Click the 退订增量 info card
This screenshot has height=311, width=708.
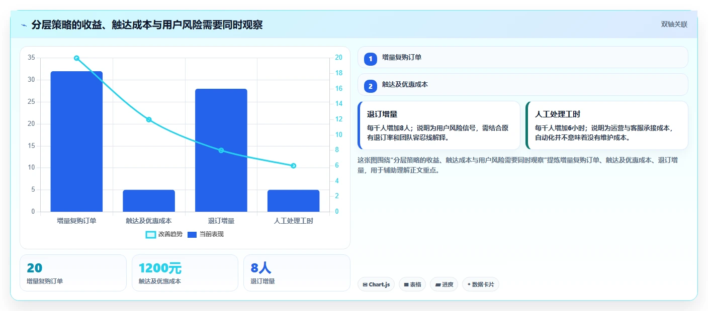click(438, 125)
